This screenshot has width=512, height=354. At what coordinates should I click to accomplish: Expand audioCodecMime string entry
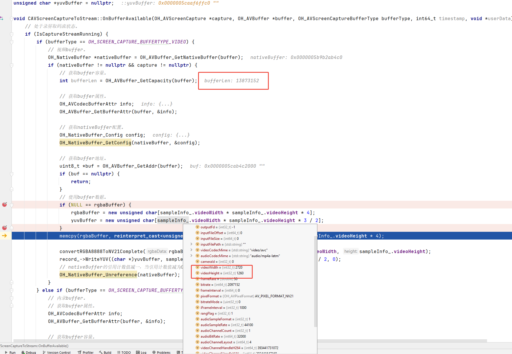click(191, 256)
